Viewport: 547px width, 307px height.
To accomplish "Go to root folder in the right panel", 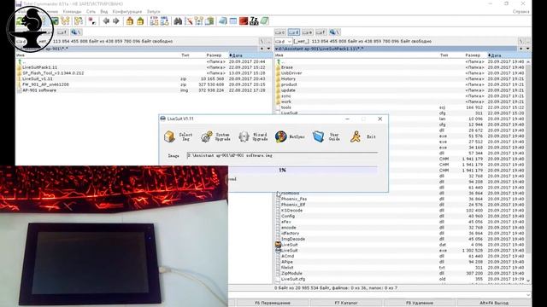I will click(521, 41).
